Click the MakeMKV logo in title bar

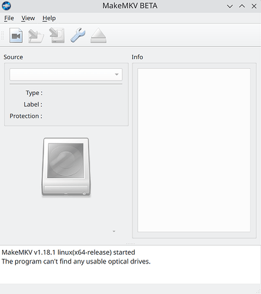tap(6, 6)
